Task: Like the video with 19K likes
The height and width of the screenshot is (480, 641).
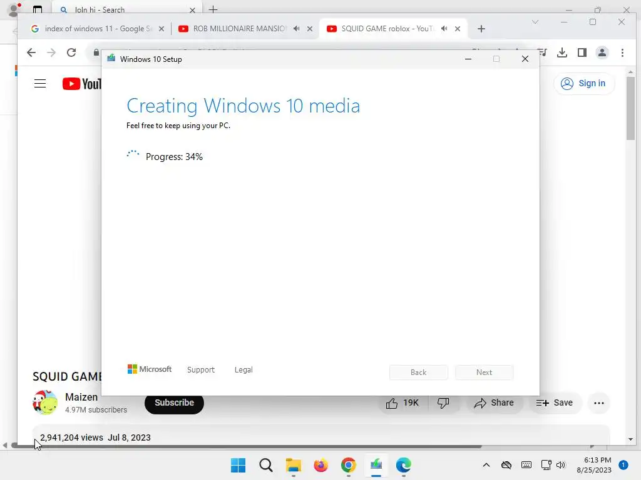Action: point(403,403)
